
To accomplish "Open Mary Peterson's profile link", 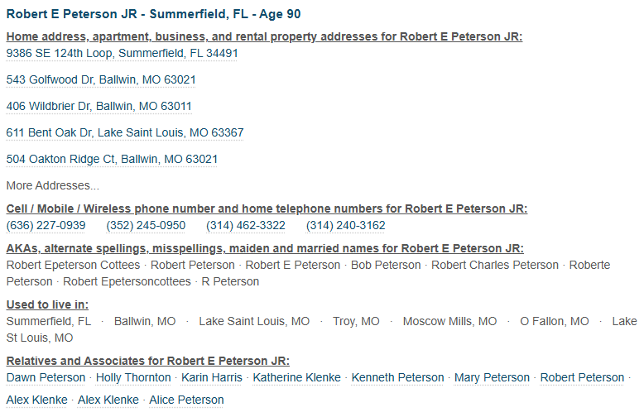I will (492, 377).
